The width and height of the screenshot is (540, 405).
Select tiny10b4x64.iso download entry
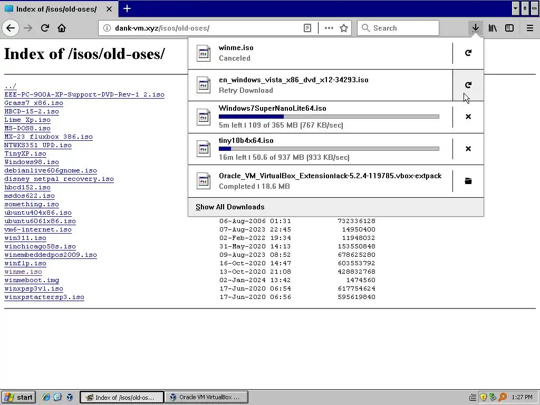(x=320, y=149)
